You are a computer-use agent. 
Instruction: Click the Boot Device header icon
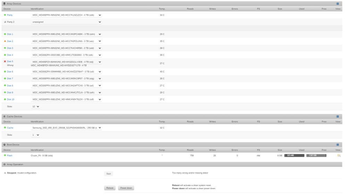4,145
